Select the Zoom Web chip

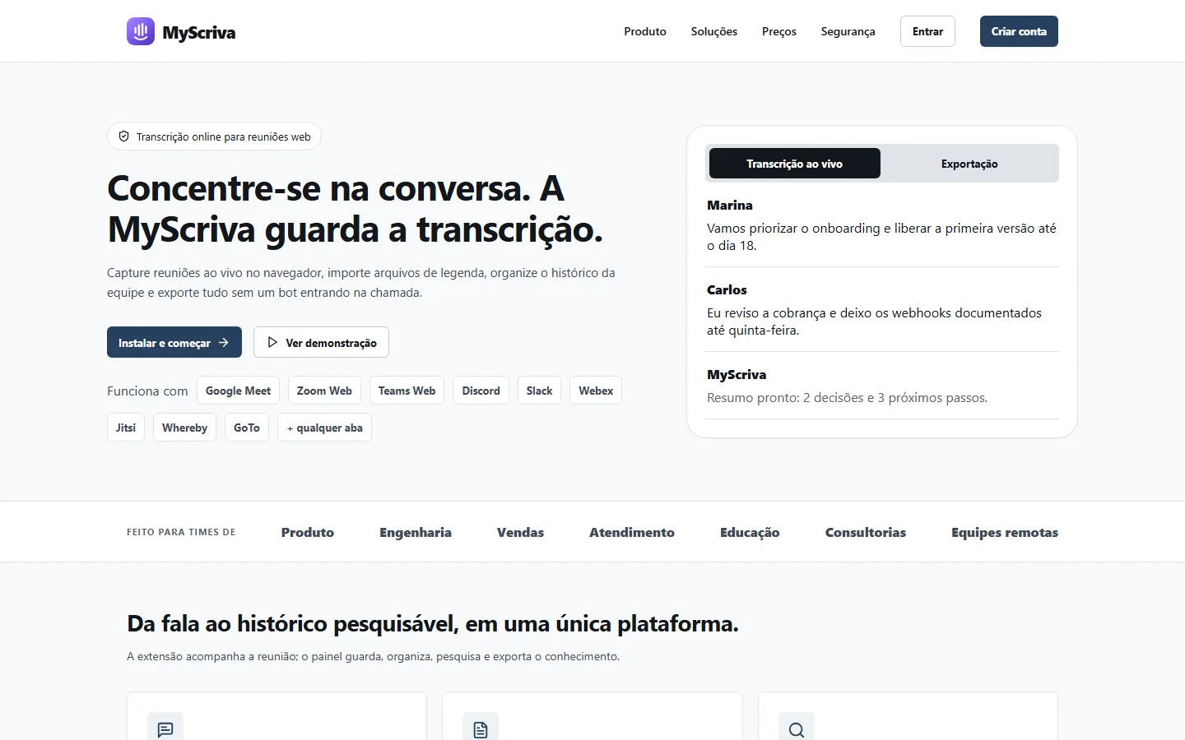coord(324,391)
